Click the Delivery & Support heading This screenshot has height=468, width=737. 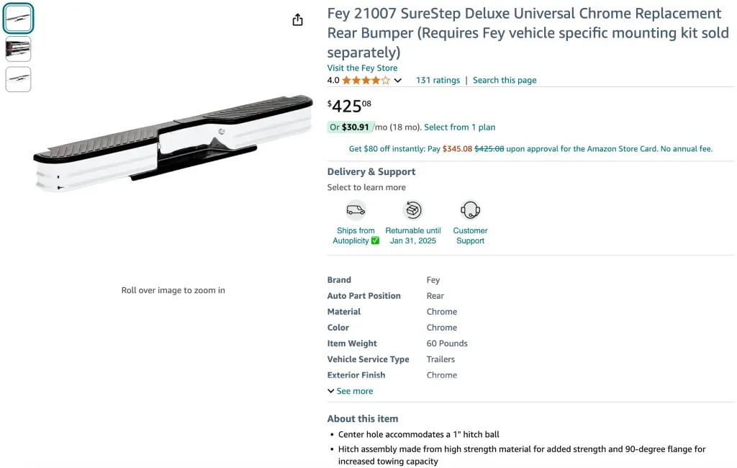pos(371,172)
